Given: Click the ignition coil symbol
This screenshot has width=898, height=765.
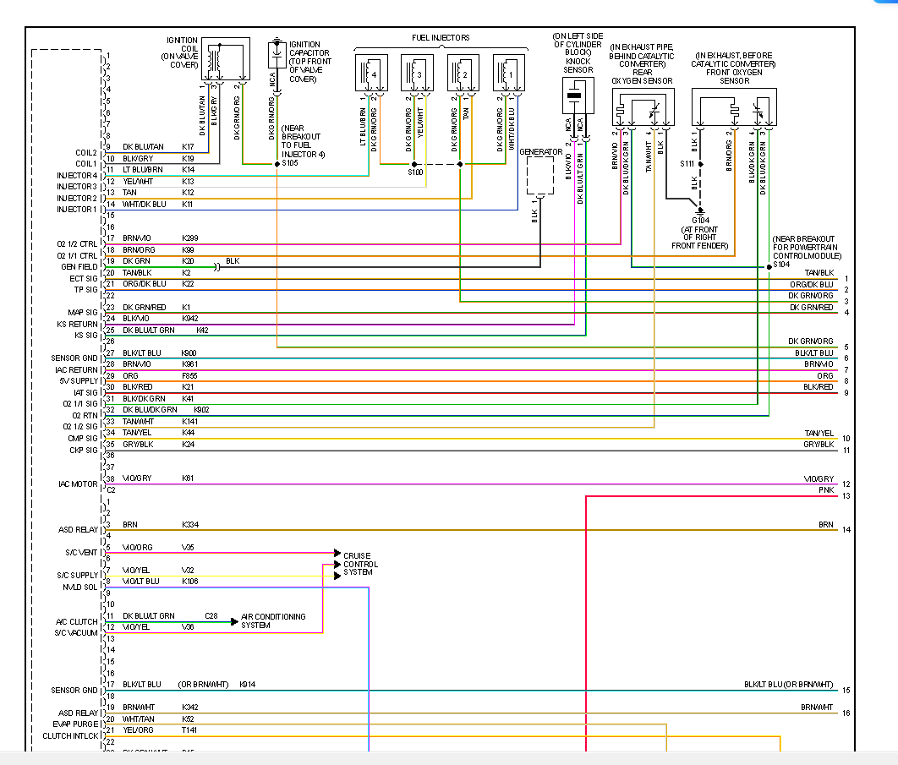Looking at the screenshot, I should (225, 59).
